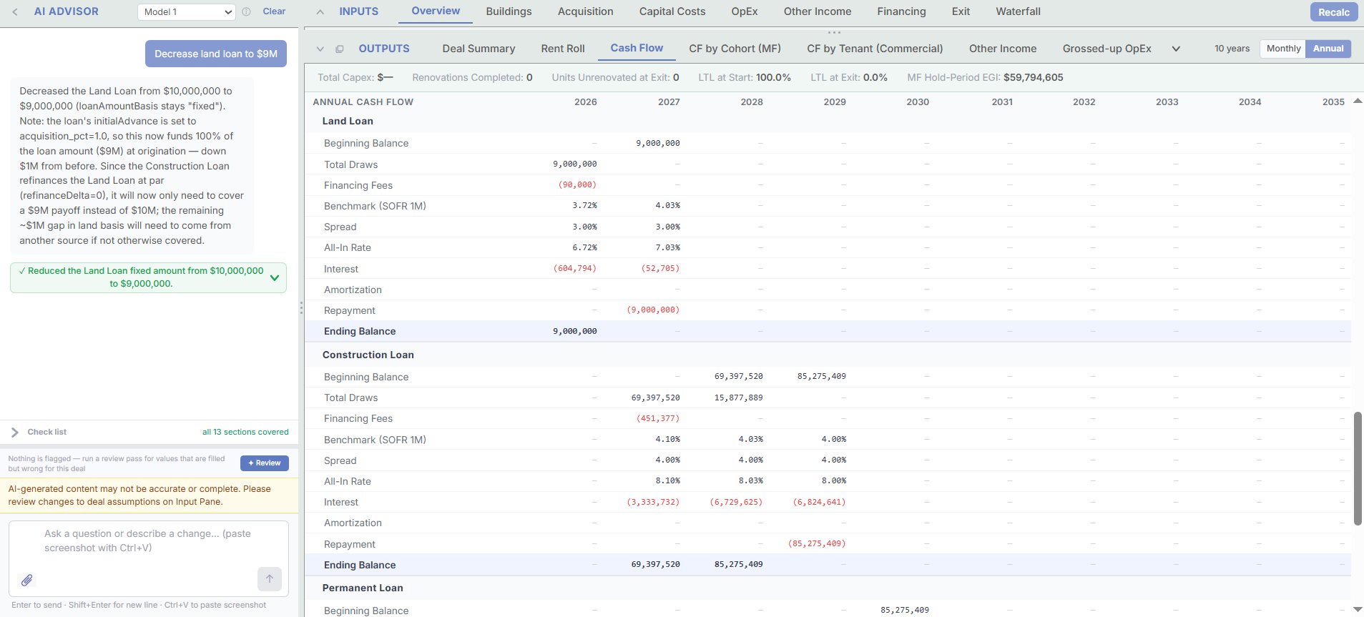Select Land Loan Ending Balance row
The image size is (1364, 617).
(828, 331)
